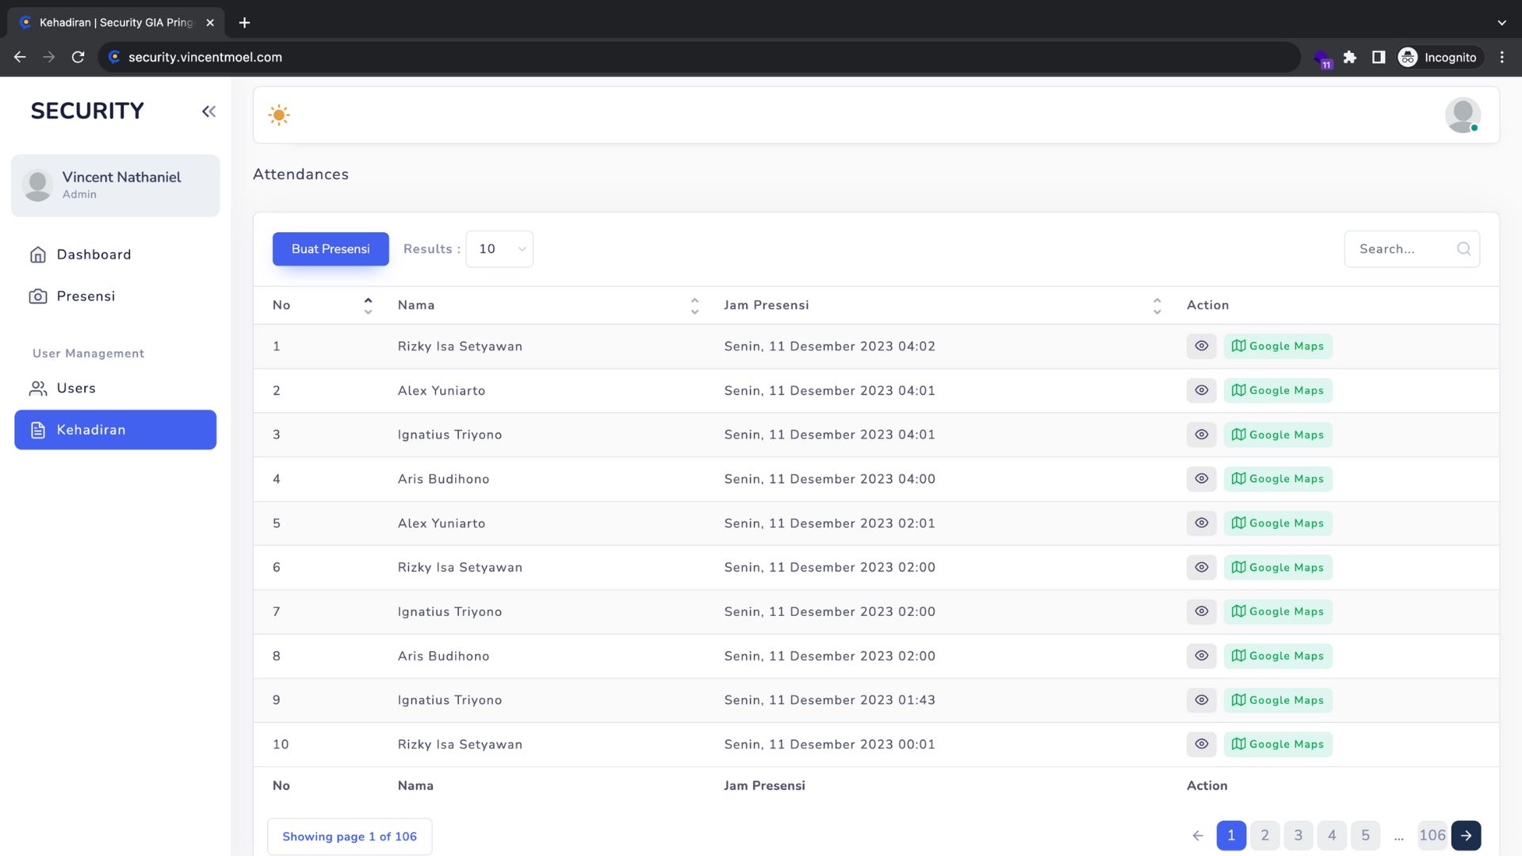
Task: Open the Results count dropdown
Action: [499, 249]
